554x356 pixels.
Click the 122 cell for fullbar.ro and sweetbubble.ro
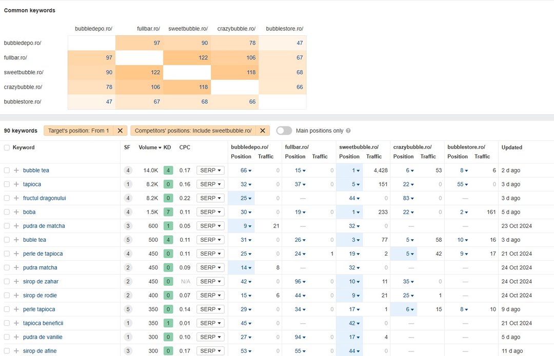[x=187, y=58]
